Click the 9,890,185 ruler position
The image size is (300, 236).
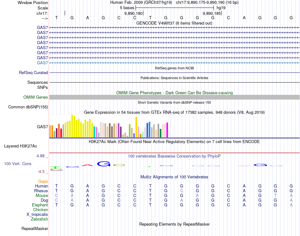click(212, 13)
